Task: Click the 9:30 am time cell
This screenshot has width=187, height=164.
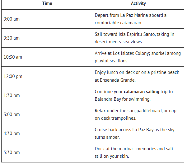Action: [x=12, y=38]
